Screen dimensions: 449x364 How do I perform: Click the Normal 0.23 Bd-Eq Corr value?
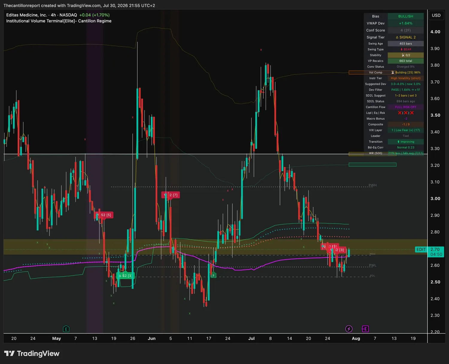tap(406, 147)
